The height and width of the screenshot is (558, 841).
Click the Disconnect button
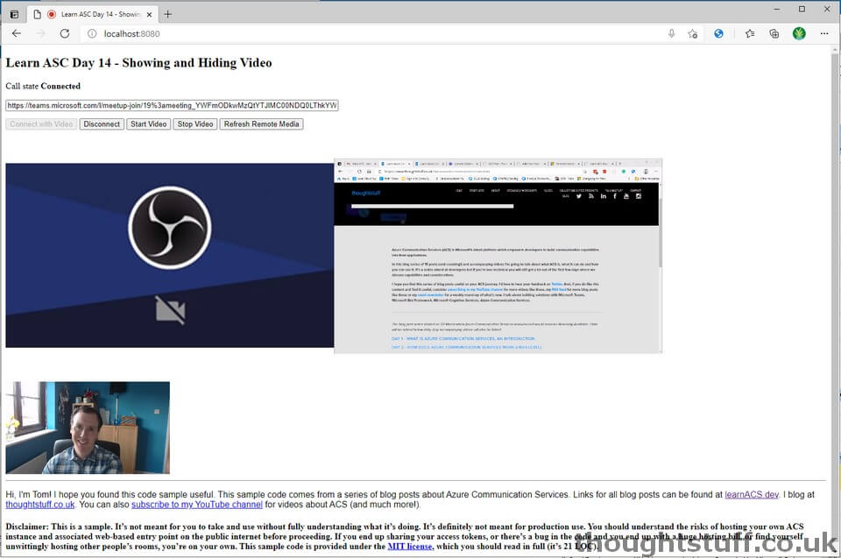click(102, 124)
